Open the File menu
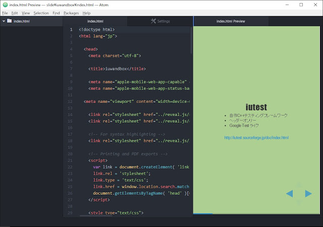The image size is (323, 227). (x=5, y=13)
